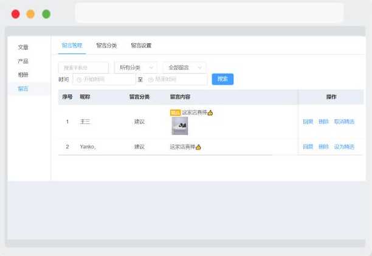Open the 所有分类 dropdown
Viewport: 372px width, 256px height.
(x=136, y=68)
